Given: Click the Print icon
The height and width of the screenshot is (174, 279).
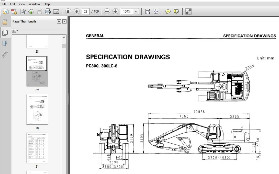Looking at the screenshot, I should tap(48, 11).
